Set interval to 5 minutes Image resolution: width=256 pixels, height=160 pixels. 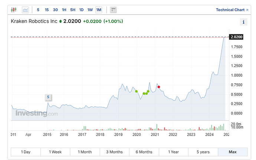click(38, 10)
